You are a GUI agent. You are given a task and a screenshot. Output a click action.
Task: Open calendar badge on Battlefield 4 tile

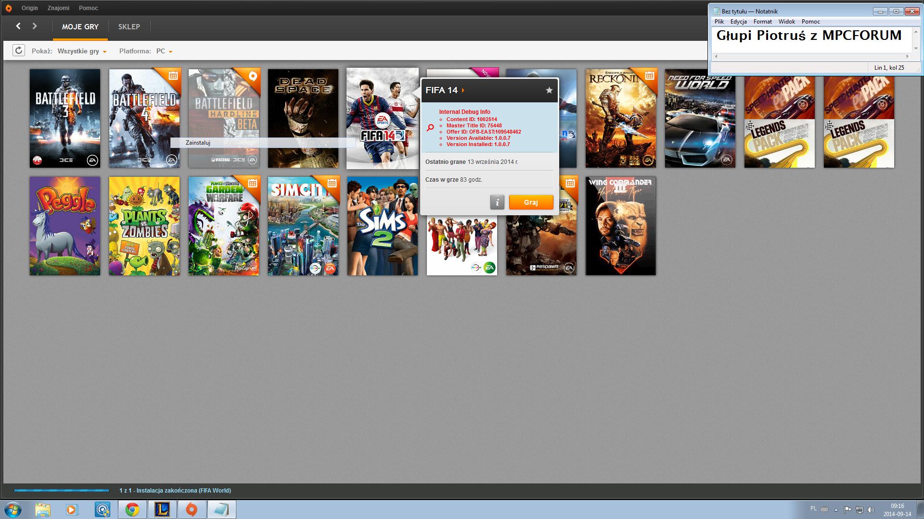click(173, 75)
